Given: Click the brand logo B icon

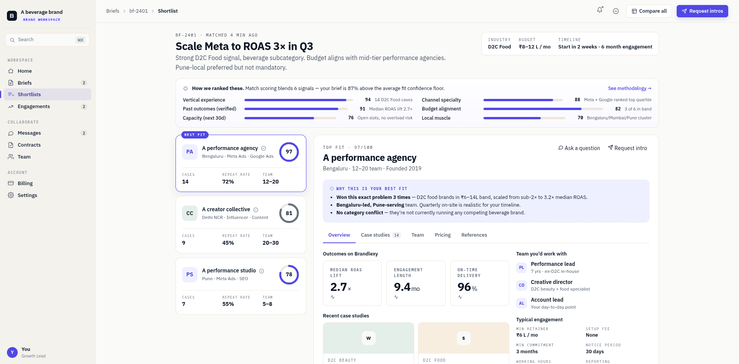Looking at the screenshot, I should click(12, 16).
